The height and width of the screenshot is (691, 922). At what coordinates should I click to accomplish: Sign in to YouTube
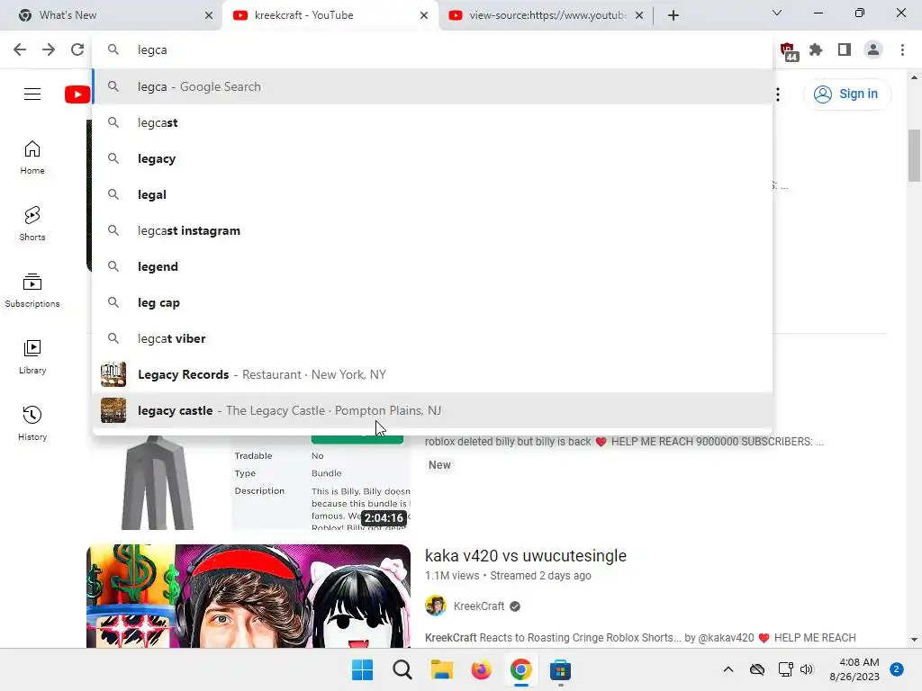click(846, 94)
